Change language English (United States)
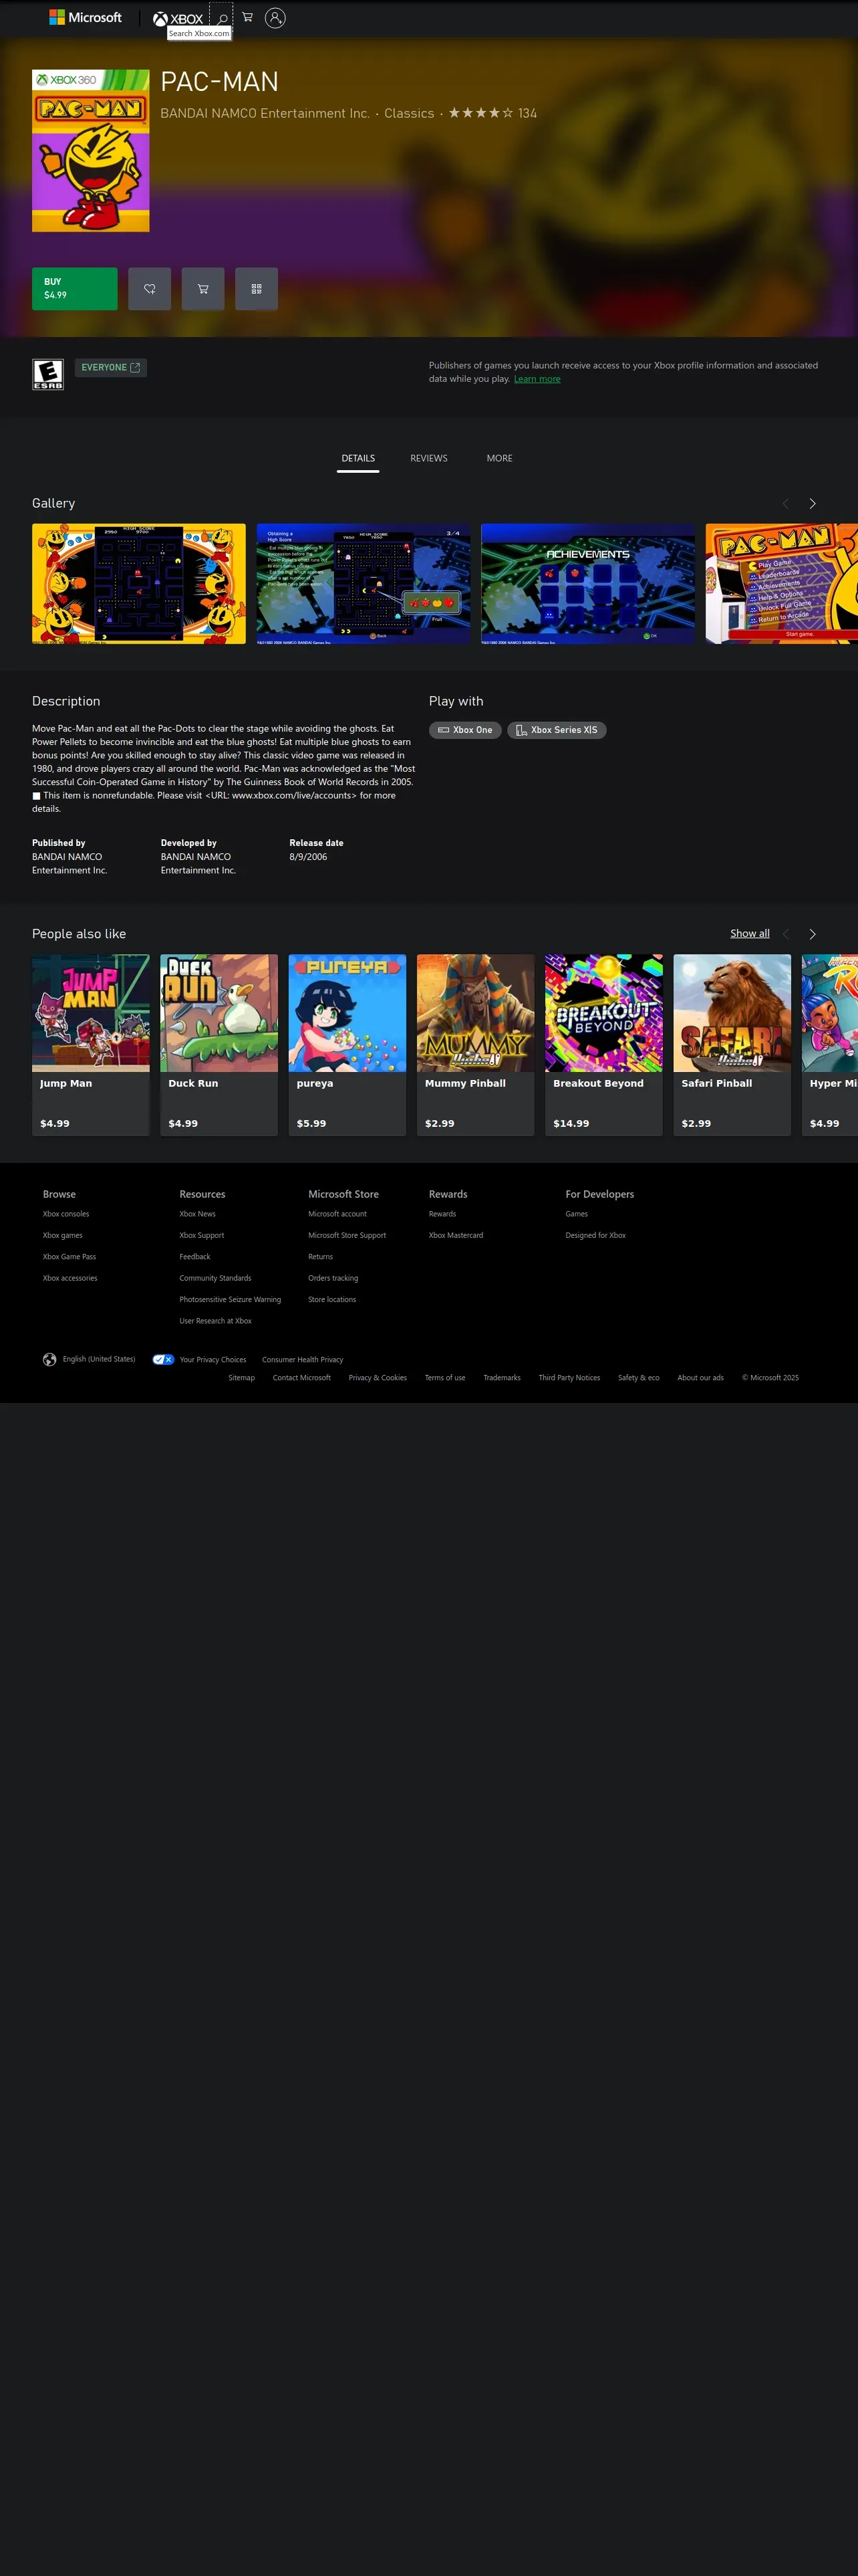 [x=89, y=1360]
